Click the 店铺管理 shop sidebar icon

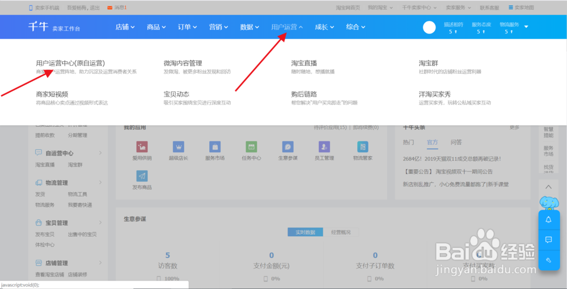(x=39, y=262)
